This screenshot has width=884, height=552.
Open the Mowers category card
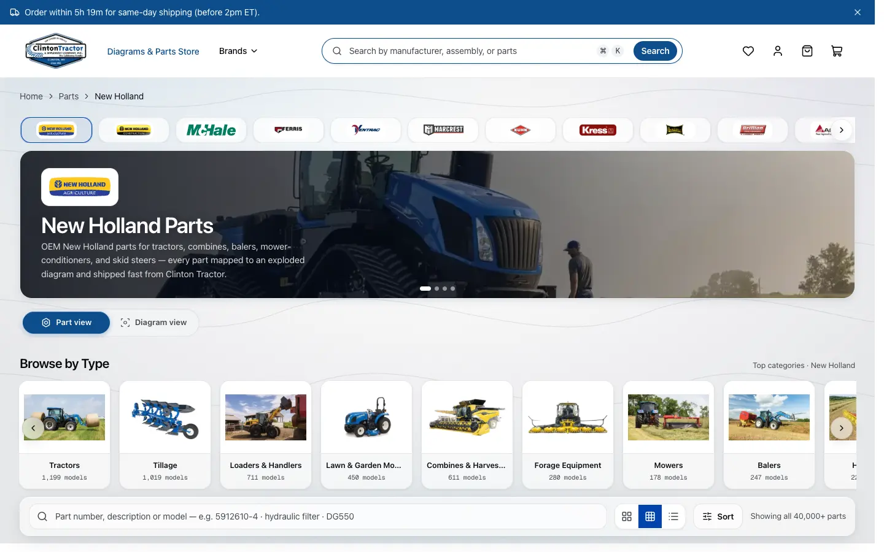(x=669, y=435)
